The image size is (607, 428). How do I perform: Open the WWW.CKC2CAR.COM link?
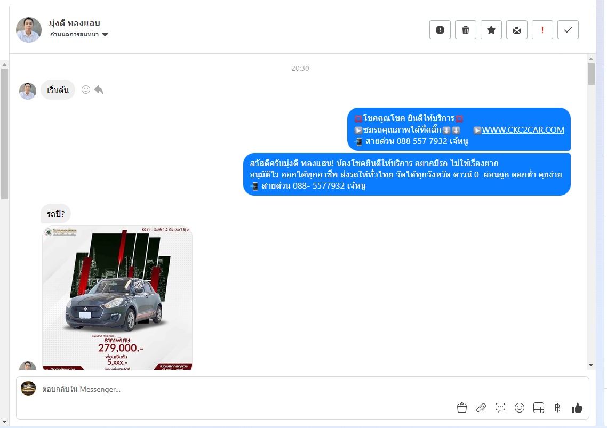tap(523, 130)
